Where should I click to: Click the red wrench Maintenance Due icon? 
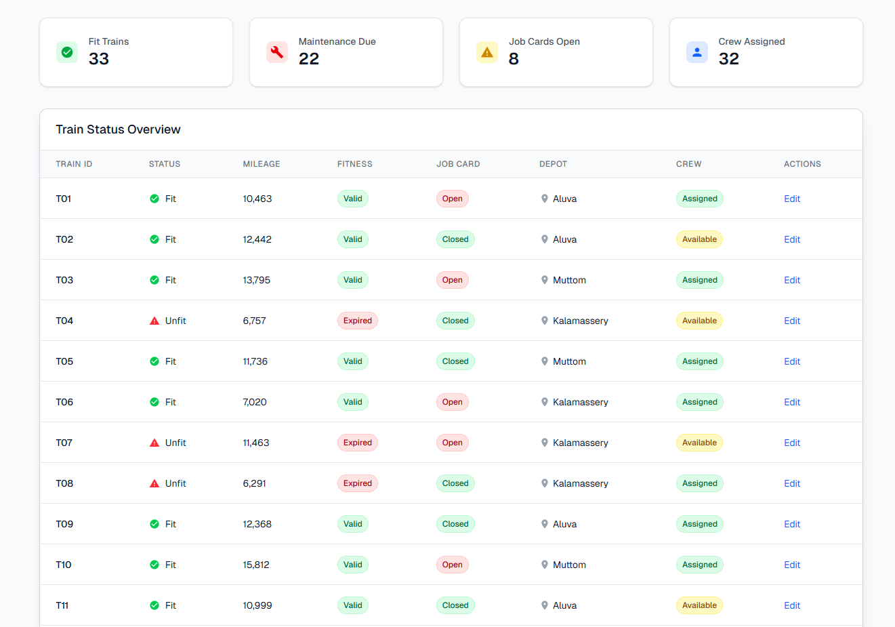point(277,52)
